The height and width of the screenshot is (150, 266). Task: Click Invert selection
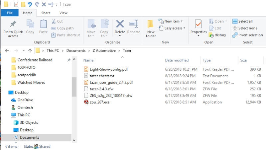tap(248, 35)
